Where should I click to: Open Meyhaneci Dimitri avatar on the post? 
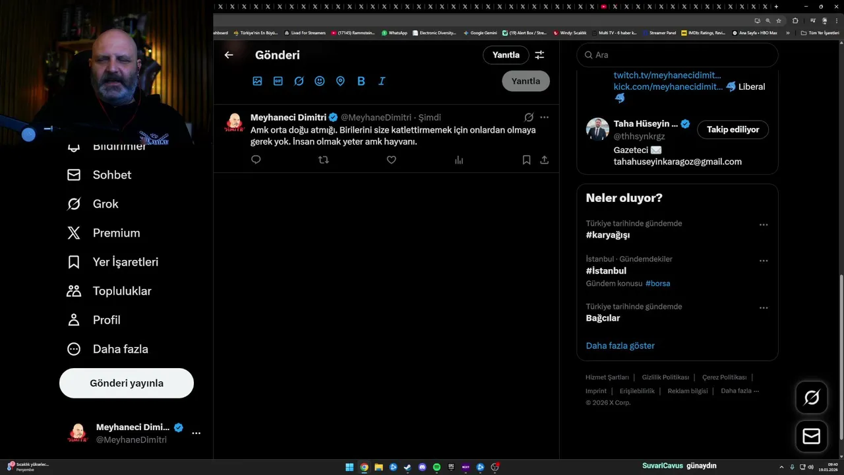click(x=234, y=123)
